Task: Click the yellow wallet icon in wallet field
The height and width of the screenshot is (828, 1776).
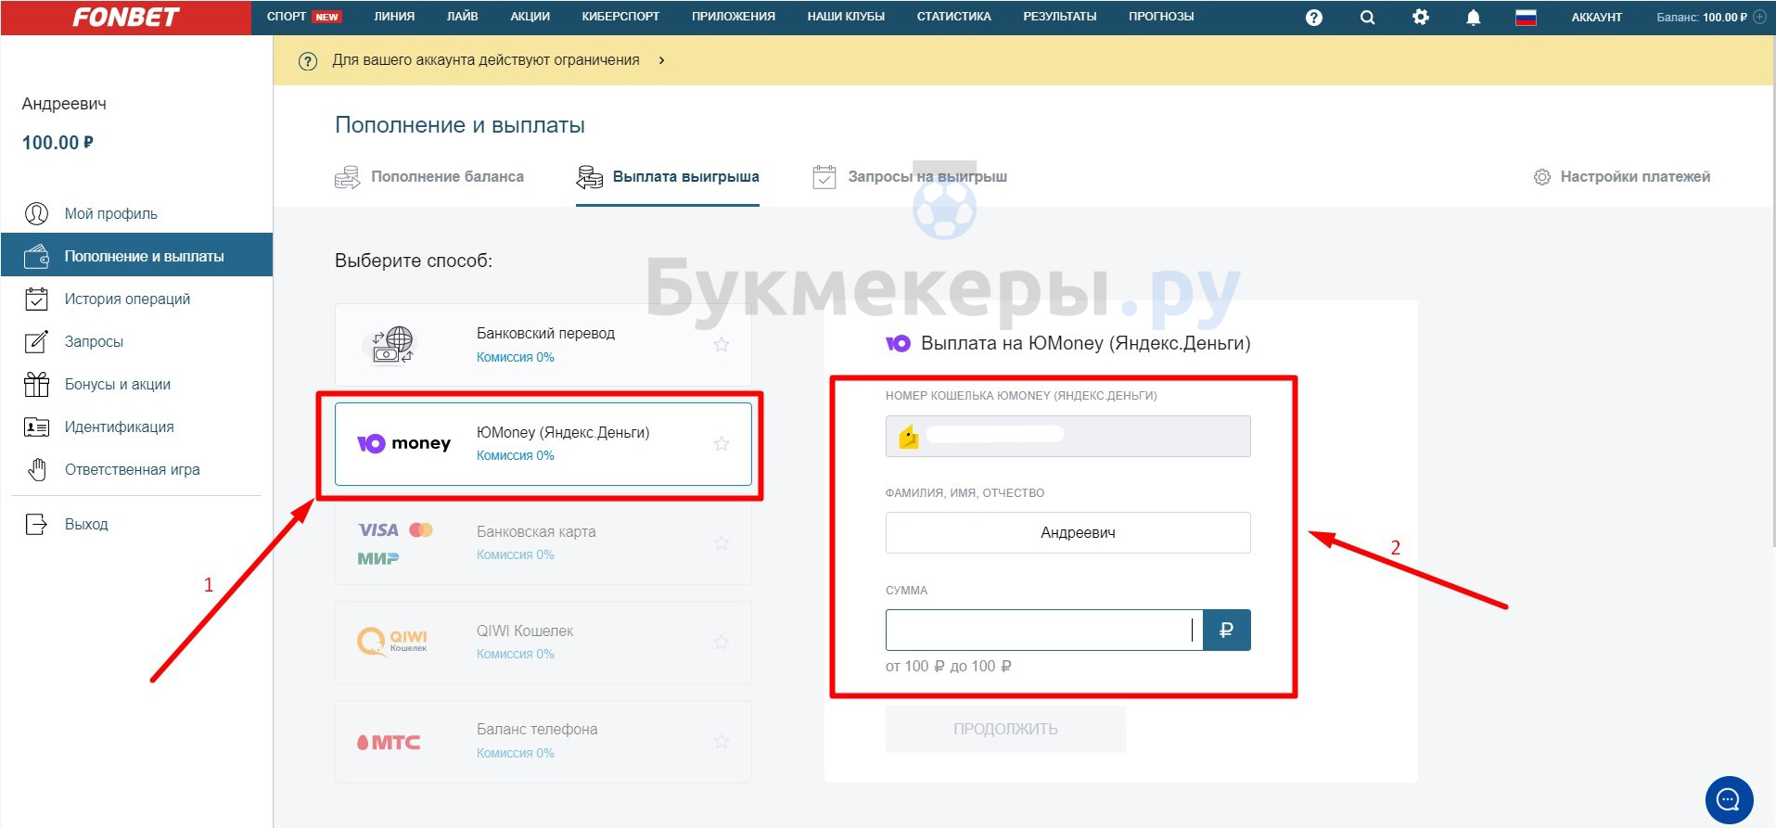Action: point(909,436)
